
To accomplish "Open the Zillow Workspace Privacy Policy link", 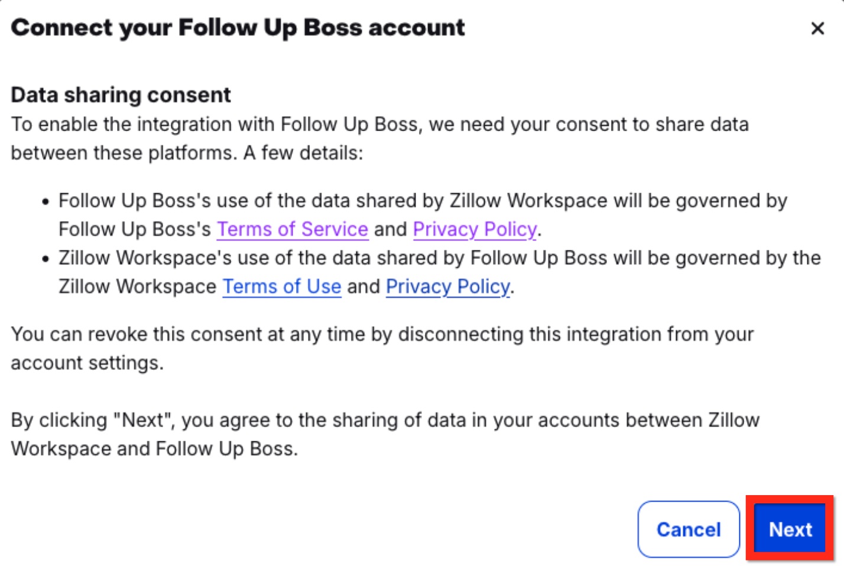I will pos(447,287).
